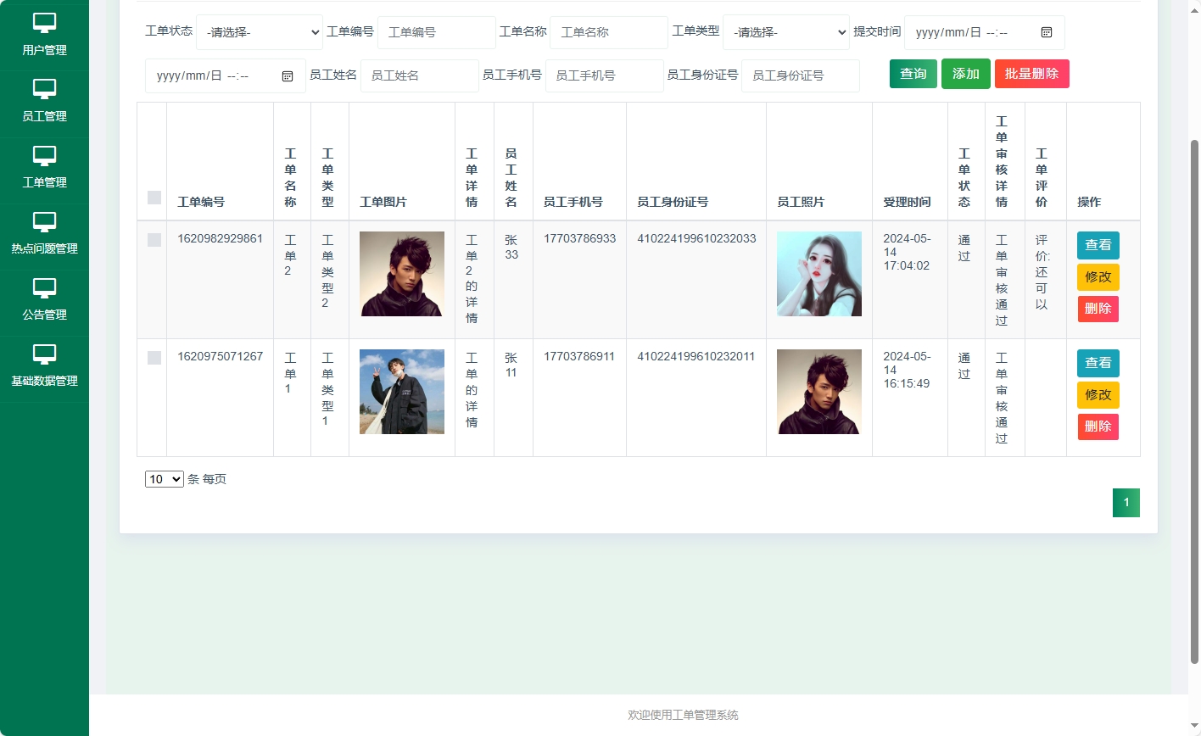1201x736 pixels.
Task: Click the 热点问题管理 monitor icon
Action: [44, 222]
